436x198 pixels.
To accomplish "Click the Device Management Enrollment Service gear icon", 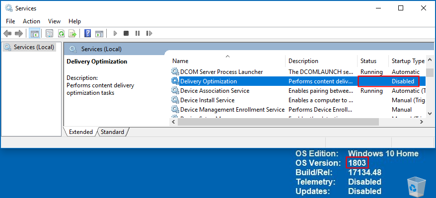I will tap(175, 109).
